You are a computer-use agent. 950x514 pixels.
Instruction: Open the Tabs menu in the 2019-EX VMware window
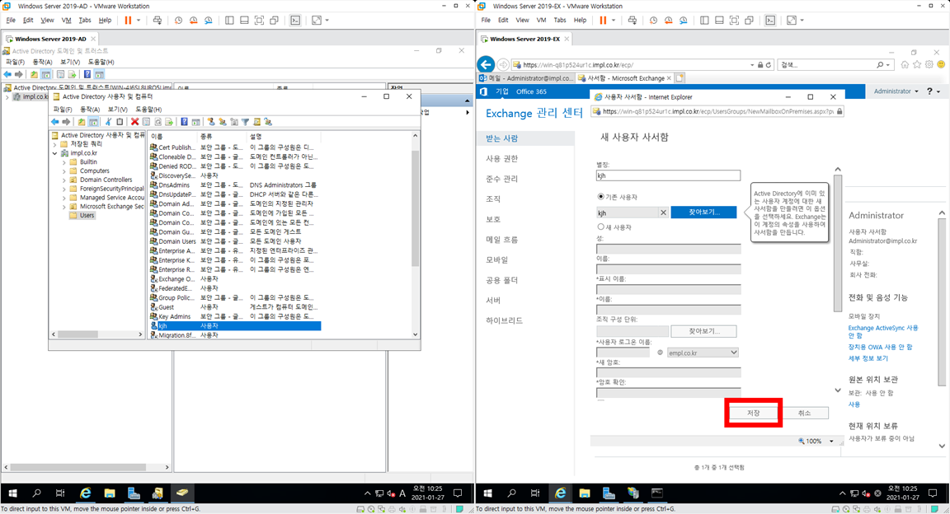point(560,20)
